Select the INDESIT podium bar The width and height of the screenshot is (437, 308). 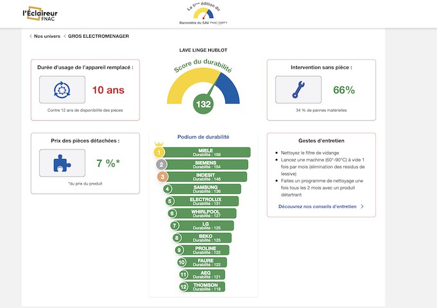206,177
